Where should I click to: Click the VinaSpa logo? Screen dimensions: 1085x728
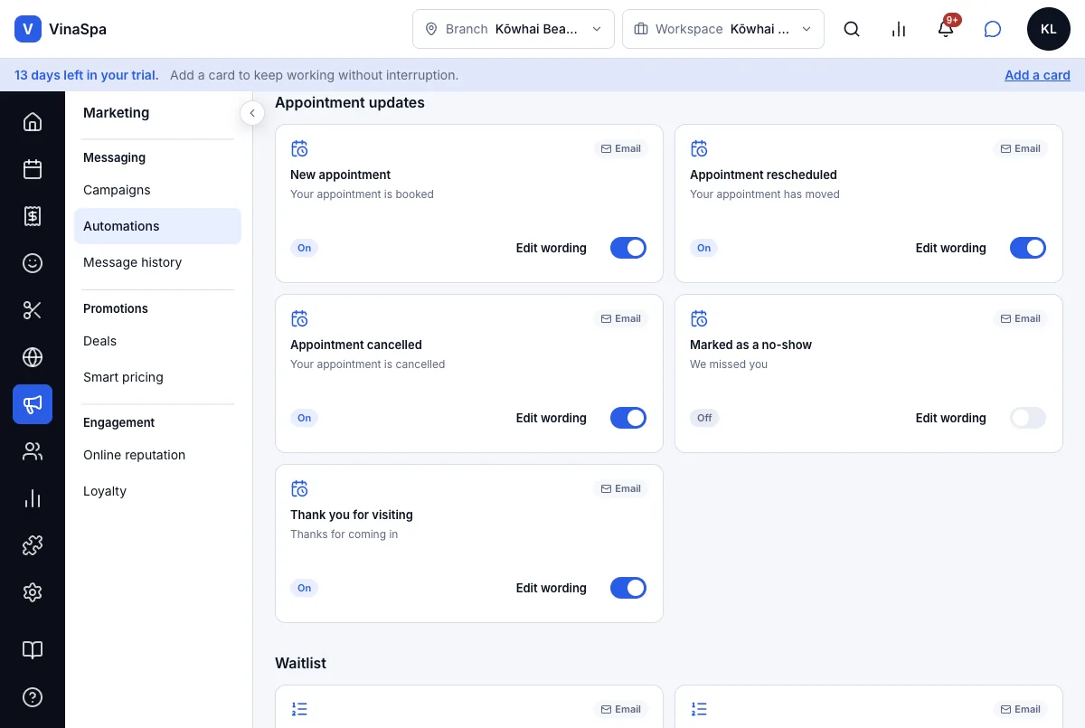click(x=60, y=29)
